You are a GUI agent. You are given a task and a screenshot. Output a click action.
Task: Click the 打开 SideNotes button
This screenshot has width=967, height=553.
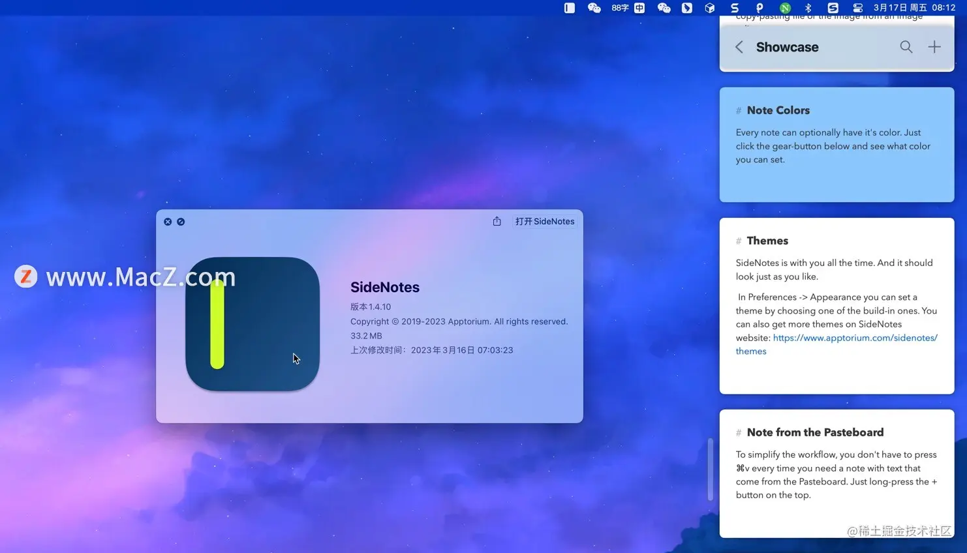545,221
